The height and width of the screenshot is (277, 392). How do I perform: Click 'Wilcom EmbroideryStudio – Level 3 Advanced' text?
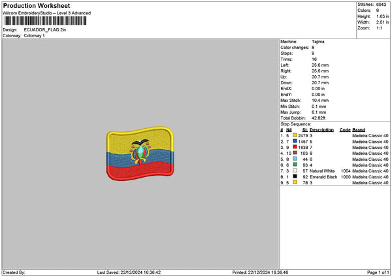pyautogui.click(x=47, y=13)
